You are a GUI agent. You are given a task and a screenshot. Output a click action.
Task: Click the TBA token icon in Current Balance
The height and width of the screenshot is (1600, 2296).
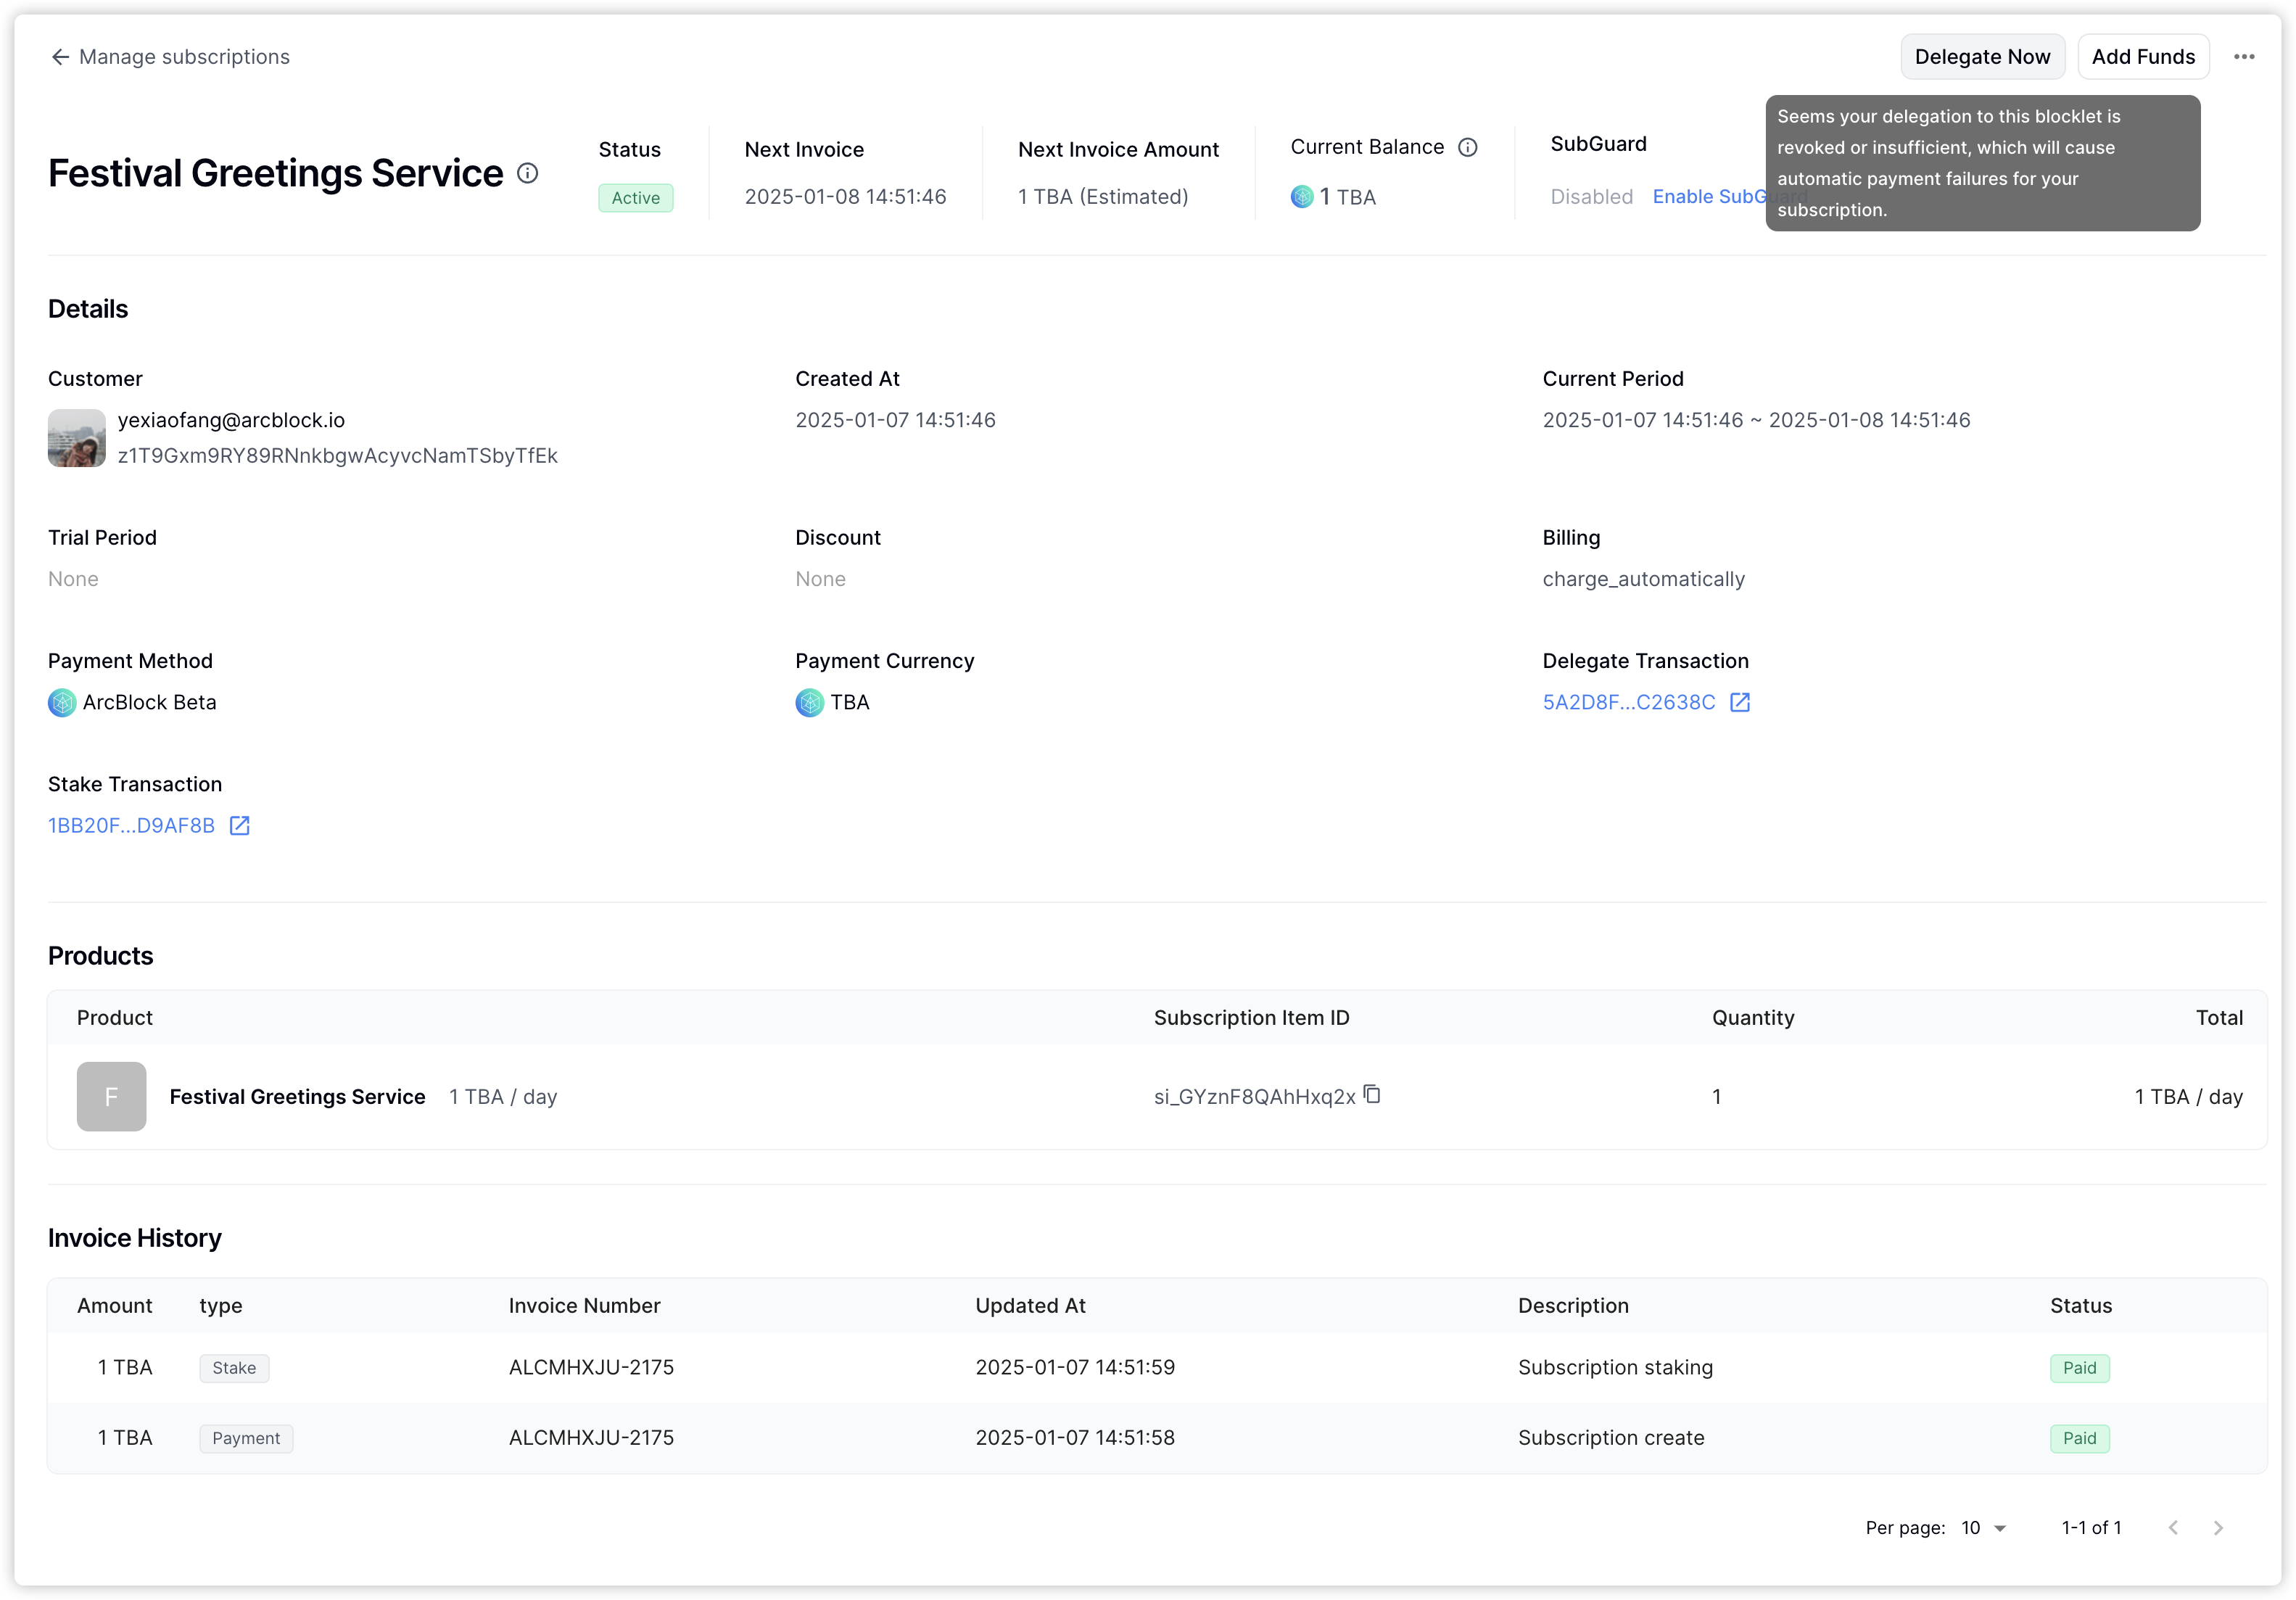point(1302,197)
